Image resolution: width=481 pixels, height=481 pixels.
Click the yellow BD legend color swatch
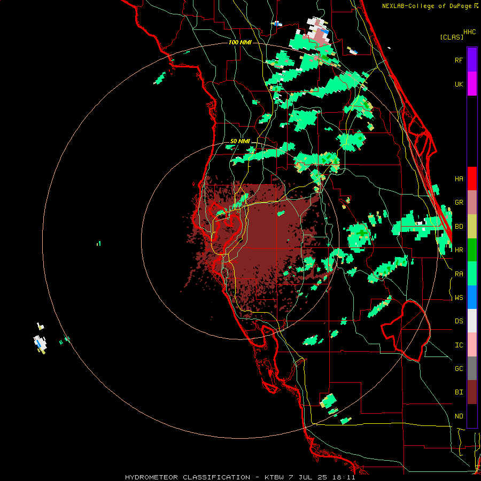click(472, 227)
